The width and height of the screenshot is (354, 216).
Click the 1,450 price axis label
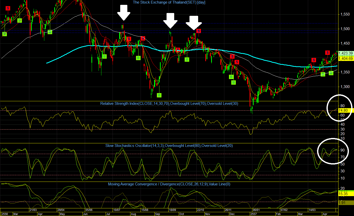tap(345, 43)
